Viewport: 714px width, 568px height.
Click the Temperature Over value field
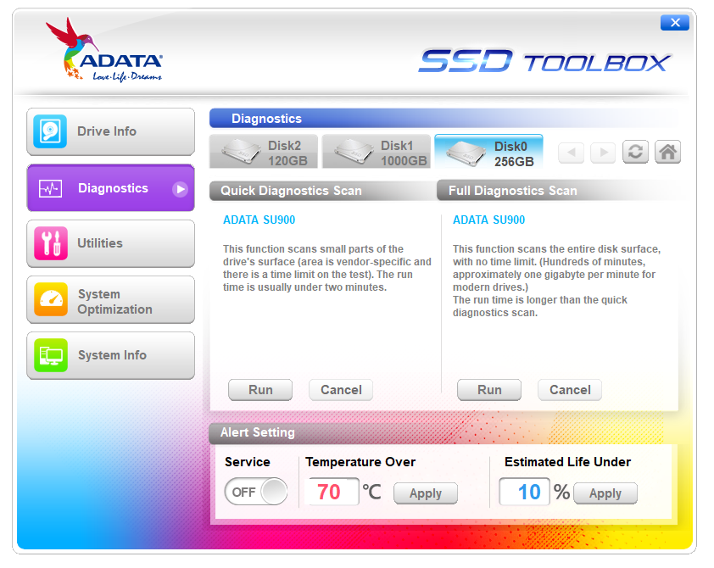click(x=332, y=492)
